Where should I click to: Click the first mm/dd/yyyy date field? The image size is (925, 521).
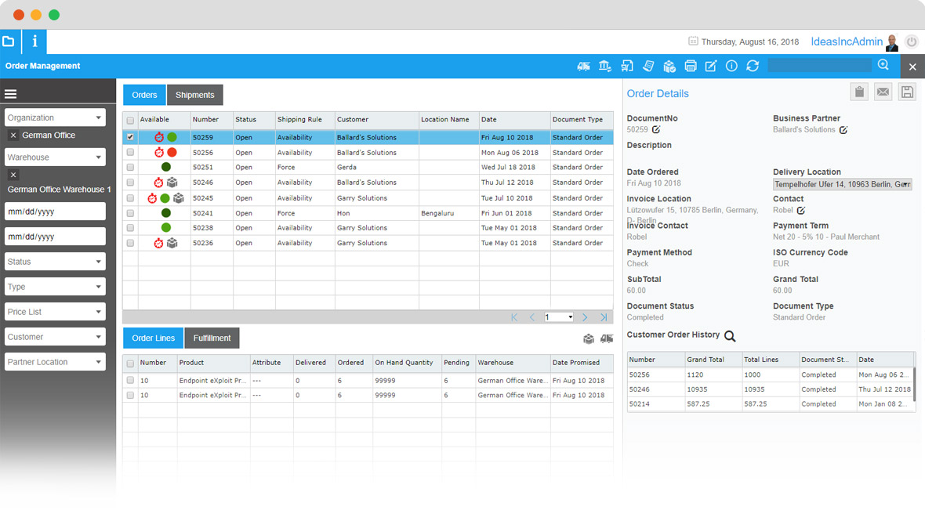55,211
